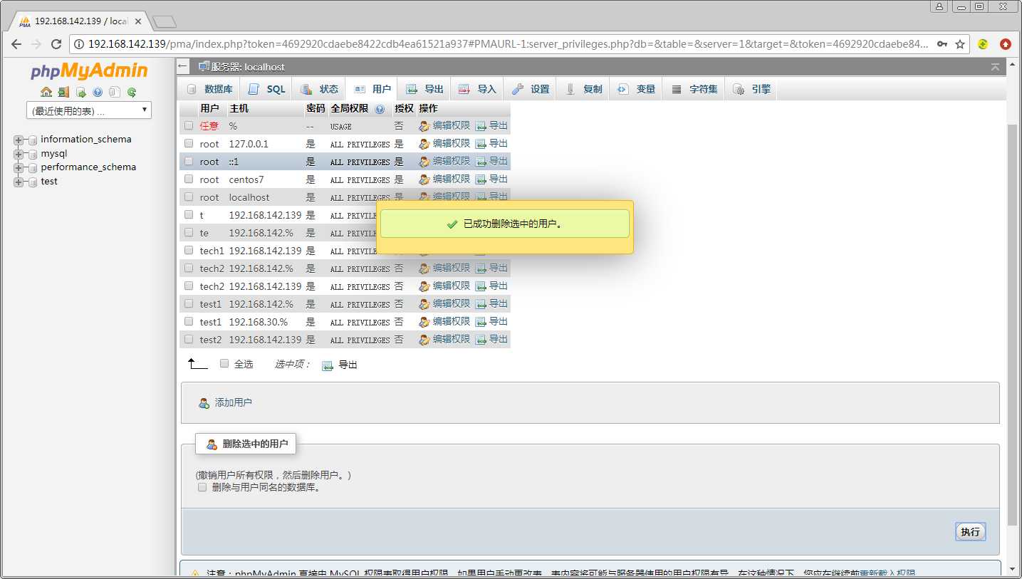Tick checkbox for user te row
1022x579 pixels.
point(189,232)
